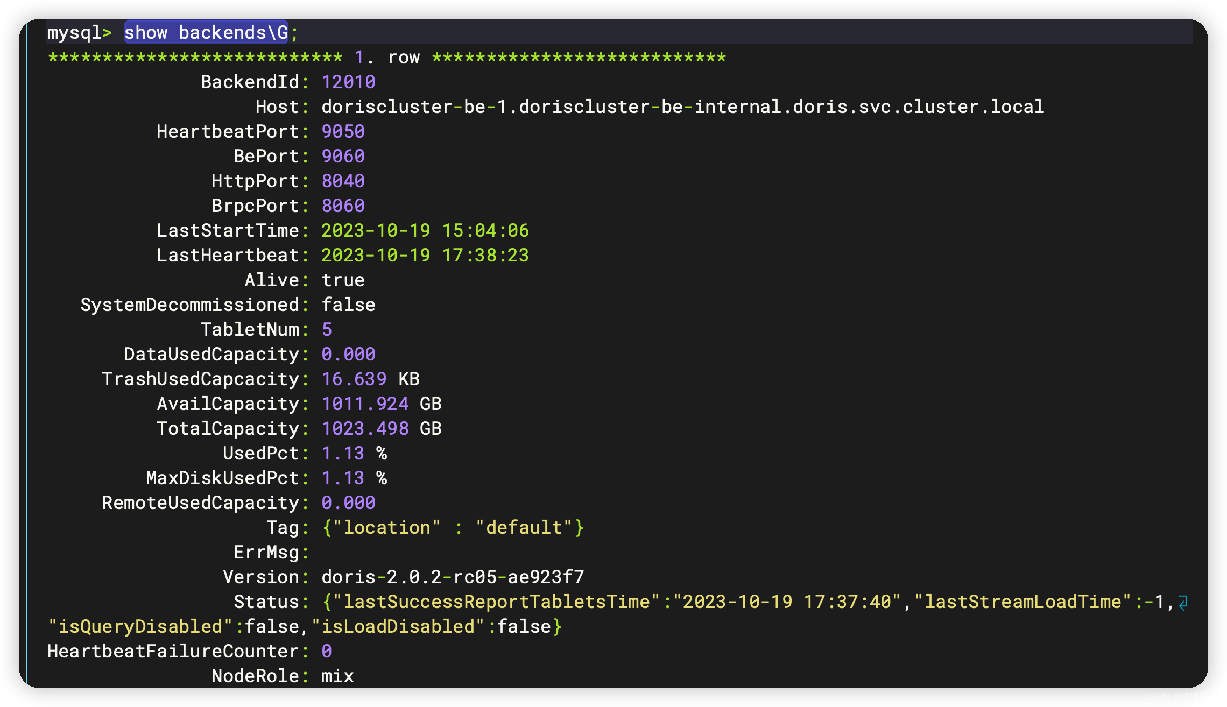Select HttpPort value 8040

343,181
